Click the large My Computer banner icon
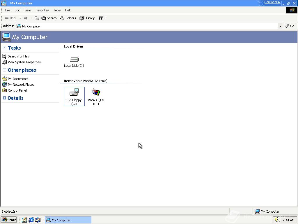Image resolution: width=298 pixels, height=224 pixels. (6, 37)
